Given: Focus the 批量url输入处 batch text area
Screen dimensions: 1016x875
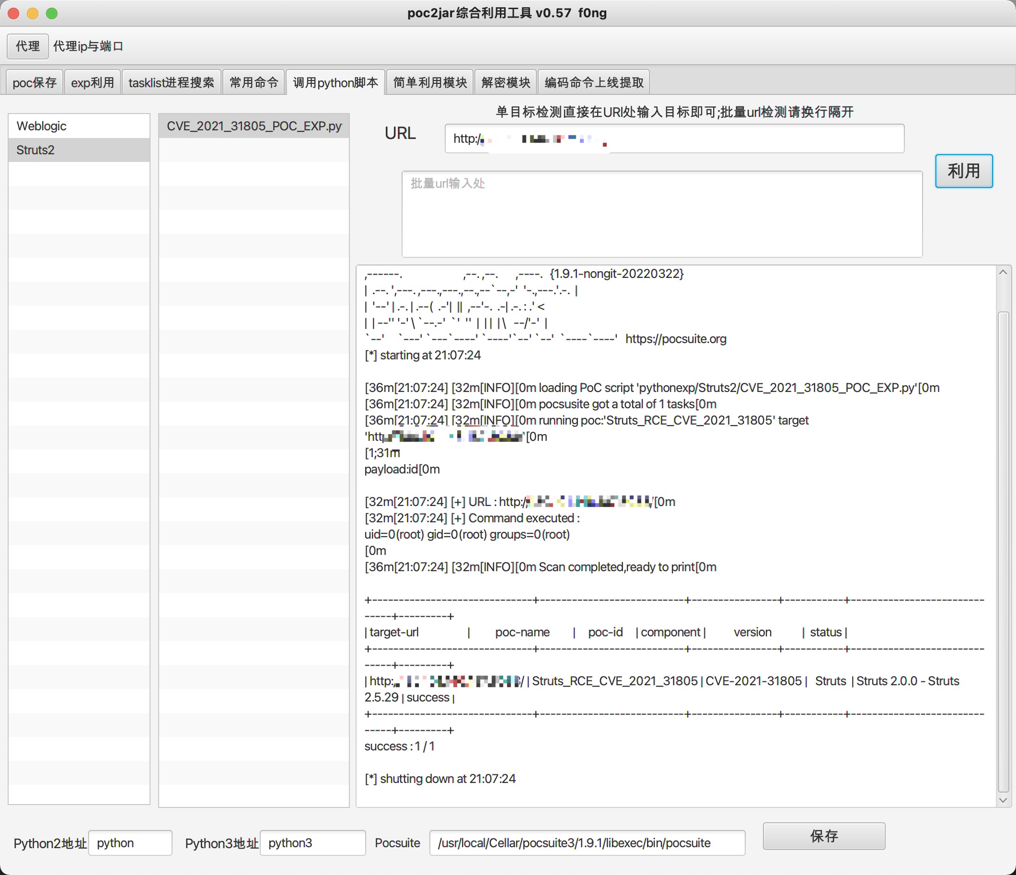Looking at the screenshot, I should 661,214.
